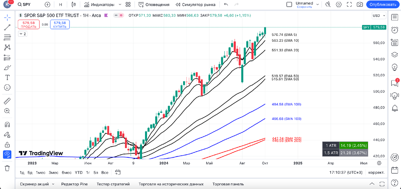401x189 pixels.
Task: Open chart settings hexagon icon
Action: click(x=339, y=5)
